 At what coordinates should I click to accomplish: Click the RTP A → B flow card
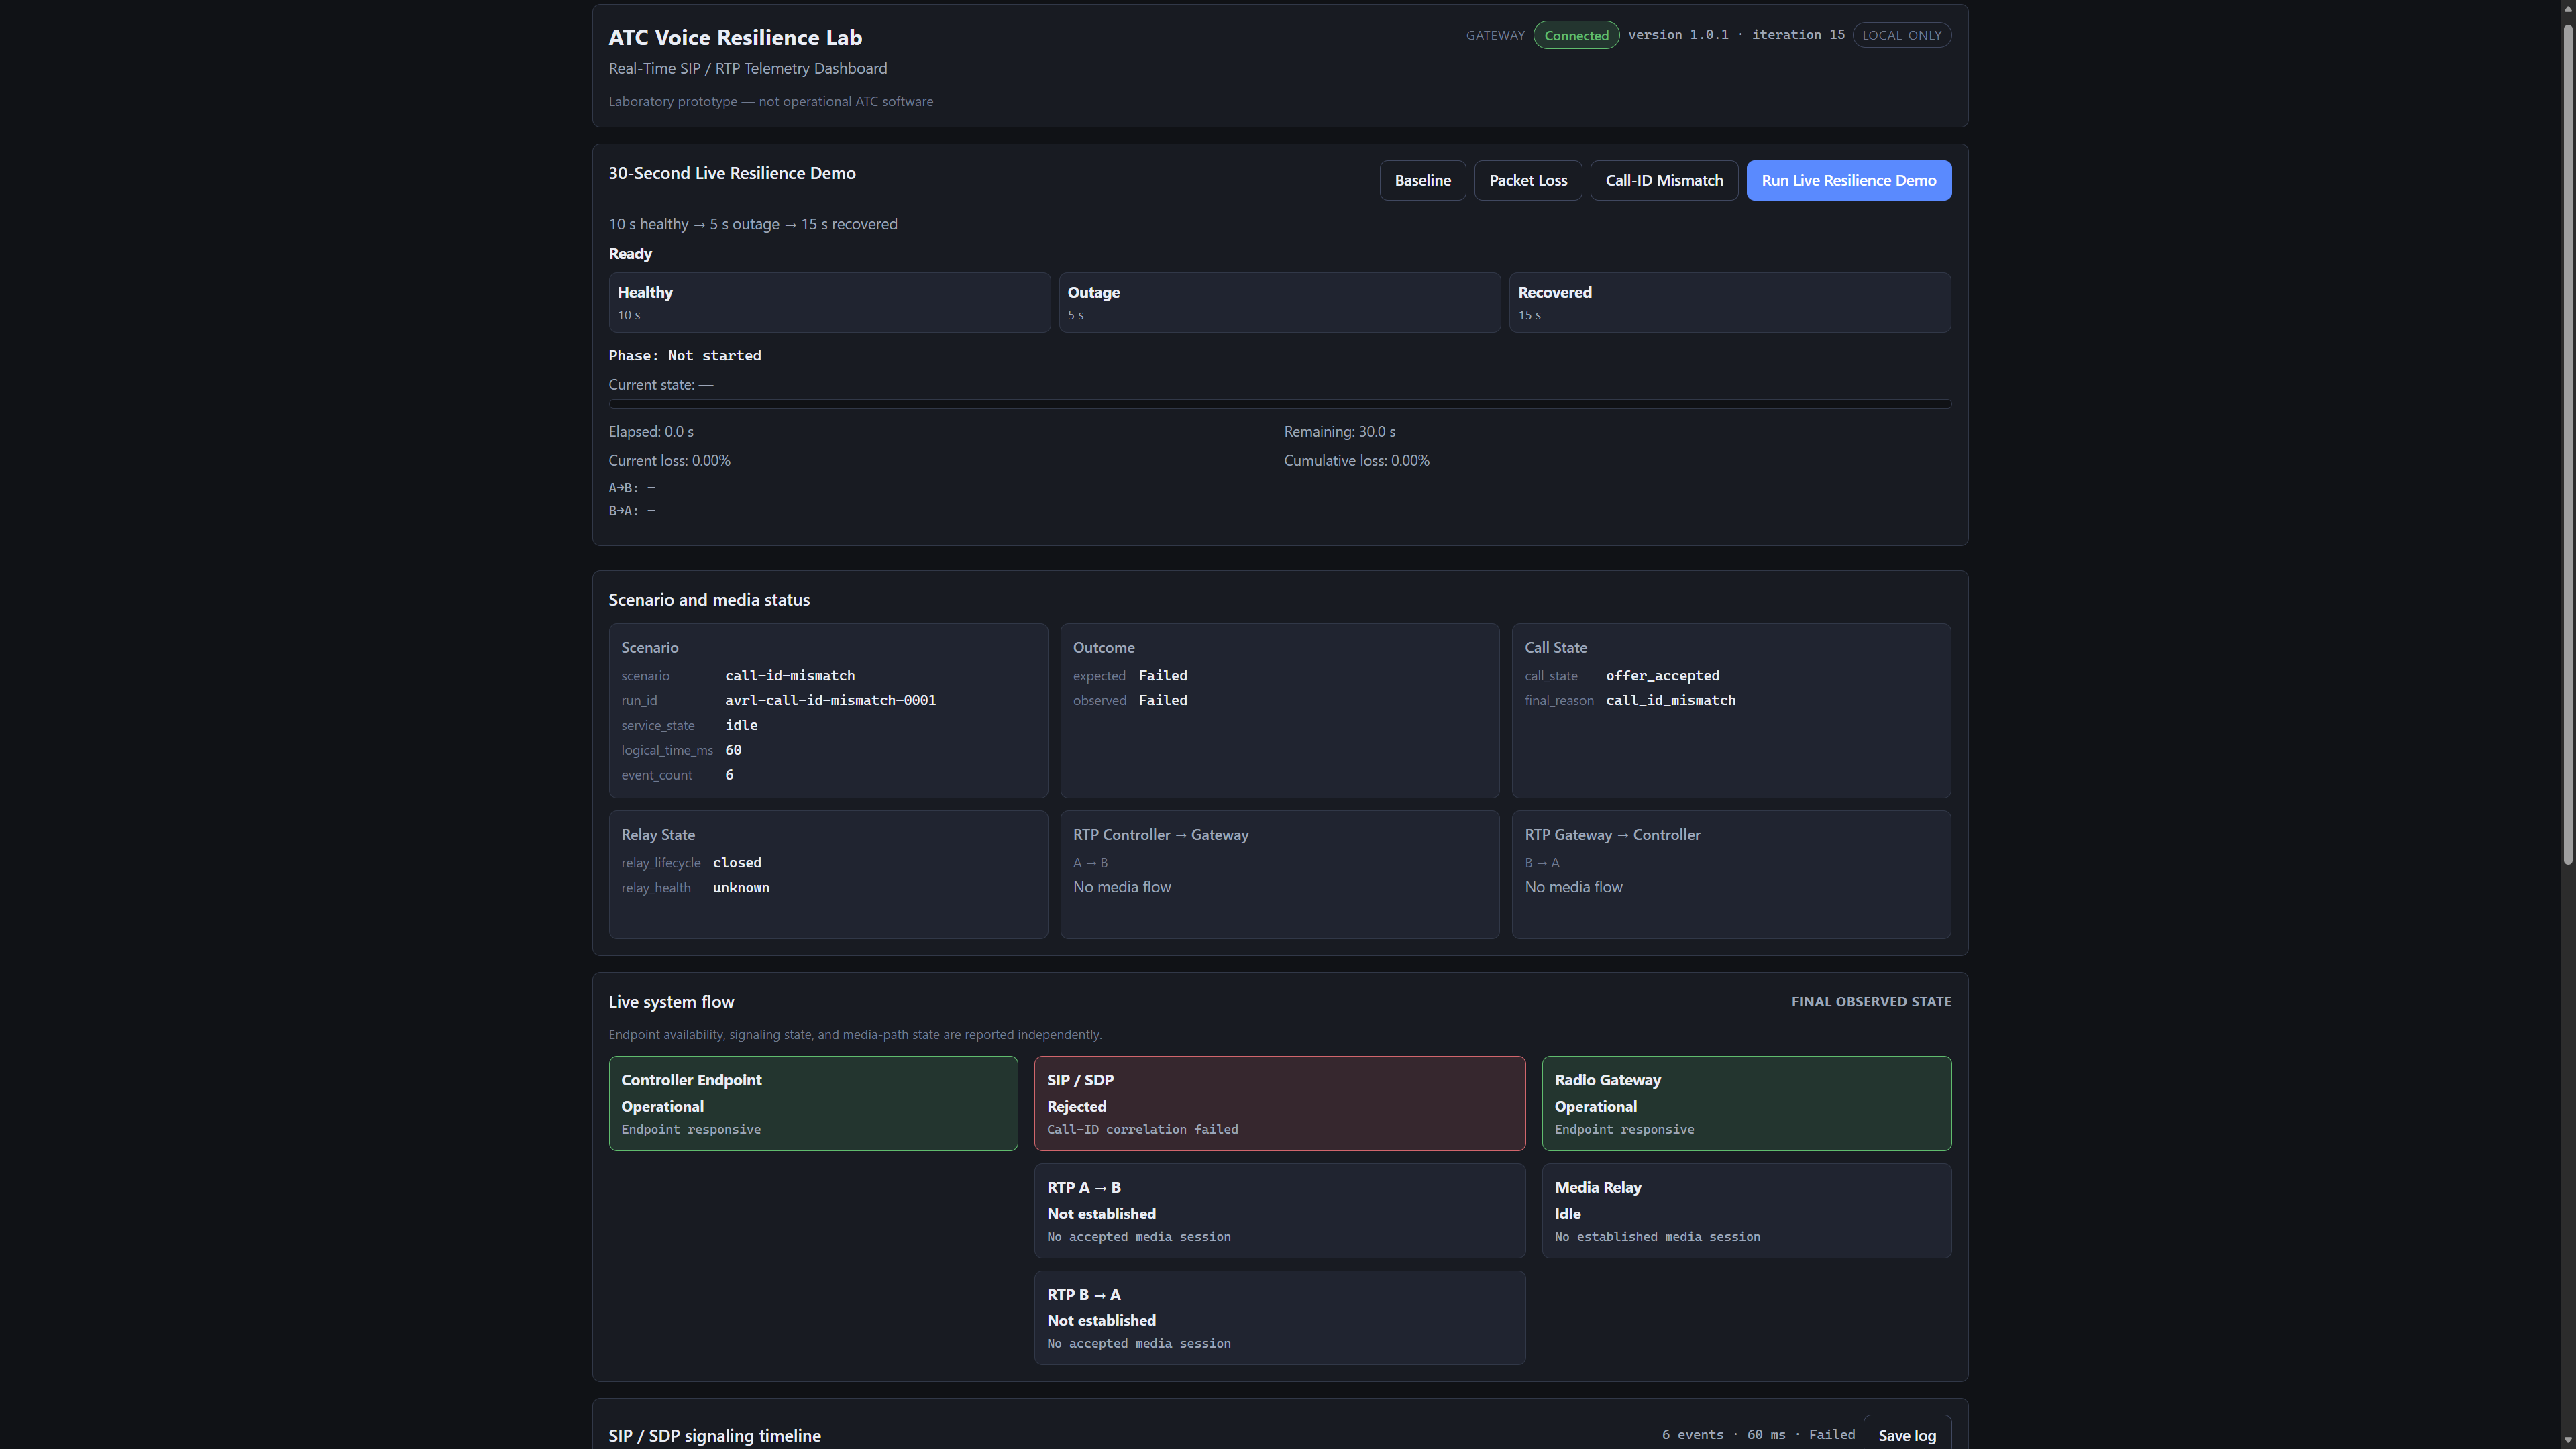coord(1279,1211)
